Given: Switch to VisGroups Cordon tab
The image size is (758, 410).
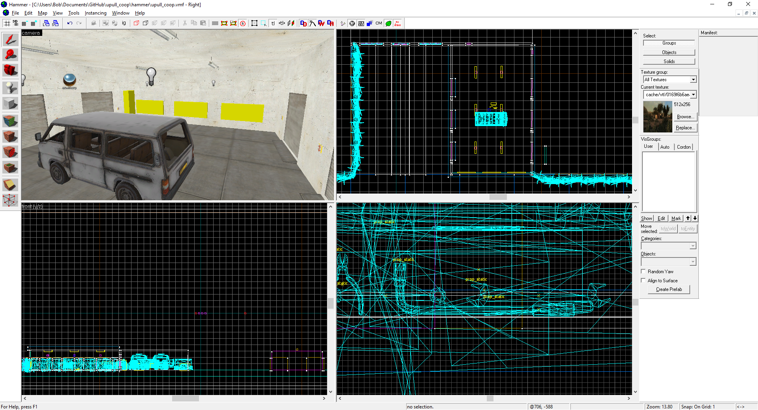Looking at the screenshot, I should pos(684,147).
